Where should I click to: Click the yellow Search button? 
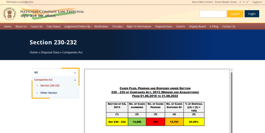click(235, 14)
